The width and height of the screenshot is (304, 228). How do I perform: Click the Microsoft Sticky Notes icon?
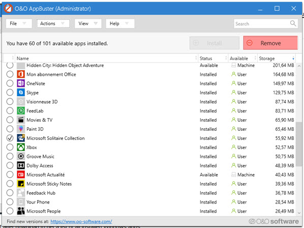coord(21,184)
